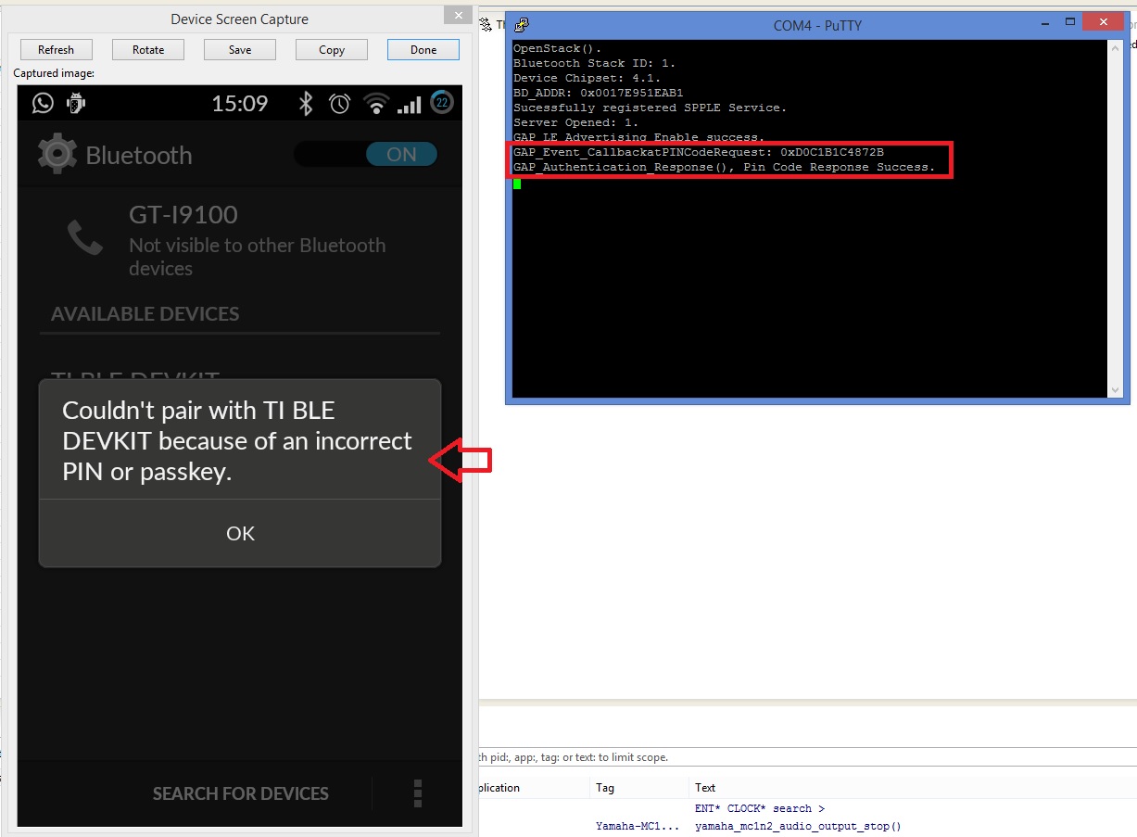Tap the battery level circle icon
Screen dimensions: 1137x837
point(442,103)
